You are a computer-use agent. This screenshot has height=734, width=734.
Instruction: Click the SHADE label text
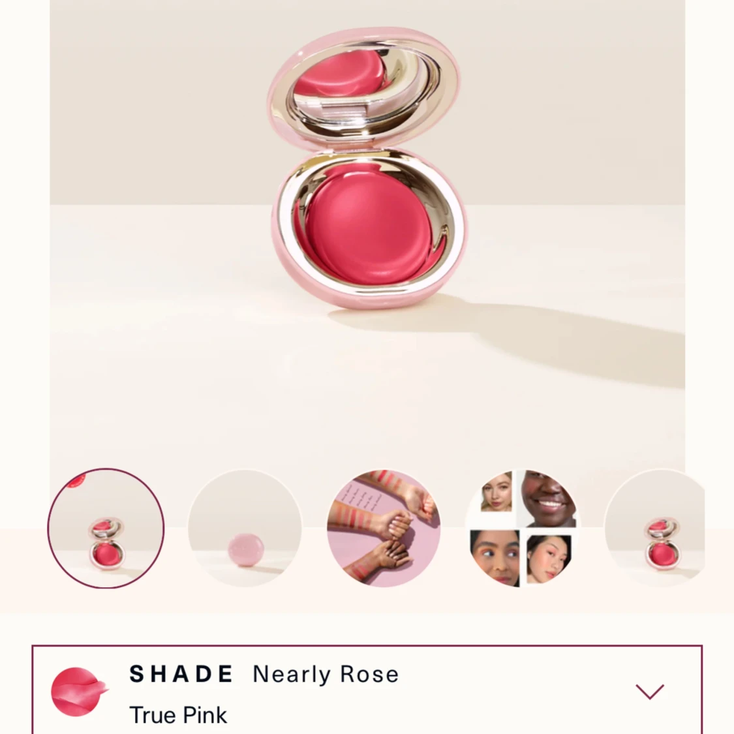pos(181,674)
